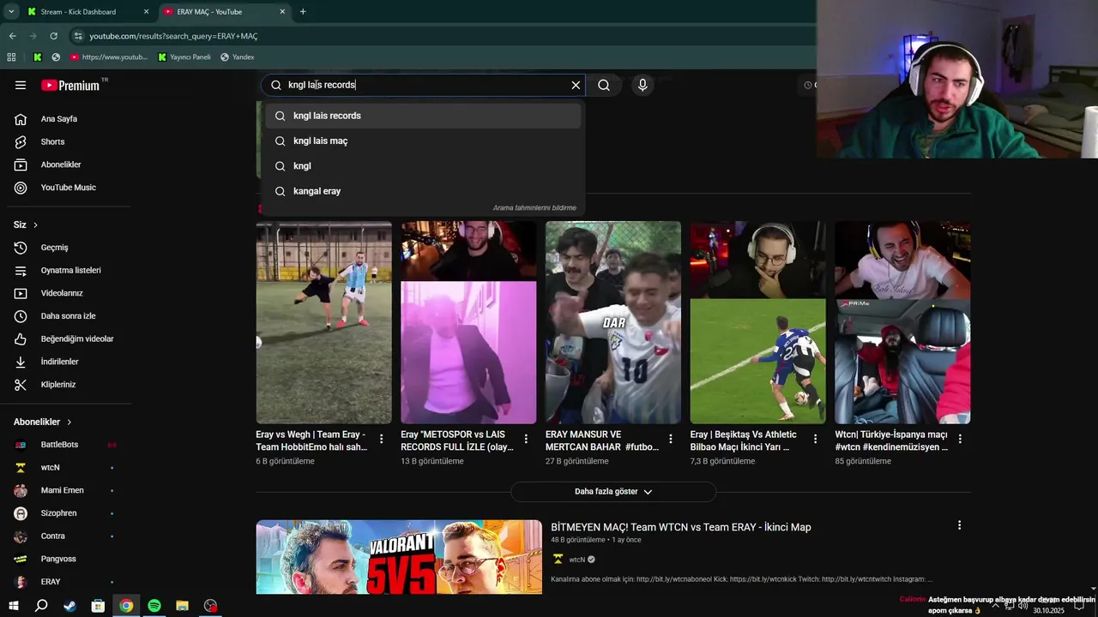Open options for METOSPOR vs LAIS short
The height and width of the screenshot is (617, 1098).
tap(526, 439)
